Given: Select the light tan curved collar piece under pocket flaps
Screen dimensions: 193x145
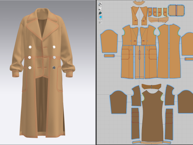Looking at the screenshot, I should pyautogui.click(x=158, y=20).
